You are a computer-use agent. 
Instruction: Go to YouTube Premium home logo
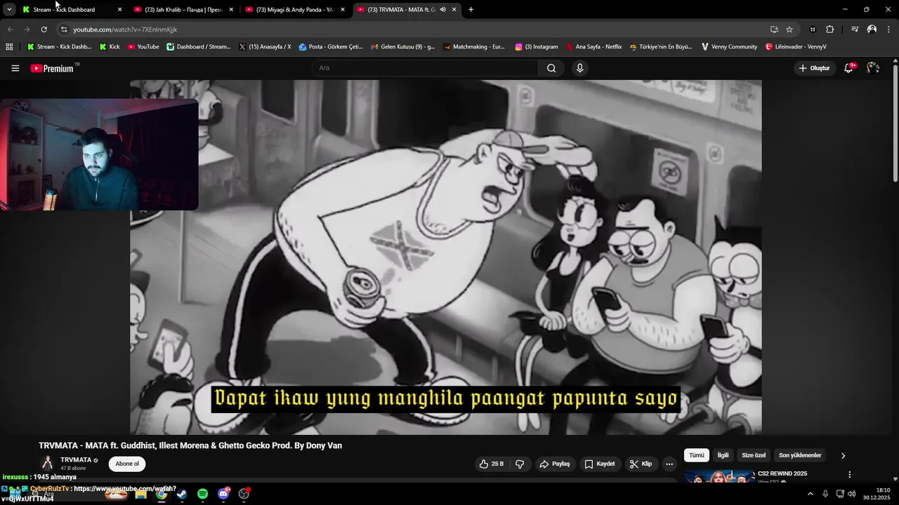(x=52, y=68)
